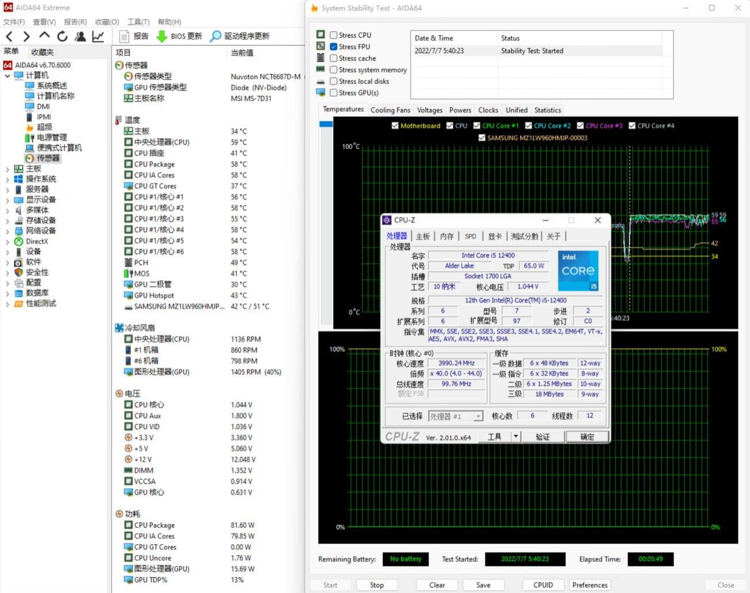Collapse the 计算机 tree node
The width and height of the screenshot is (750, 593).
pos(7,75)
